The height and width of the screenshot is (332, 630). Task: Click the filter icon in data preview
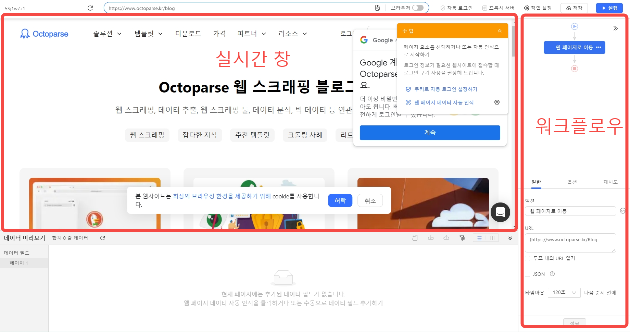pos(462,238)
